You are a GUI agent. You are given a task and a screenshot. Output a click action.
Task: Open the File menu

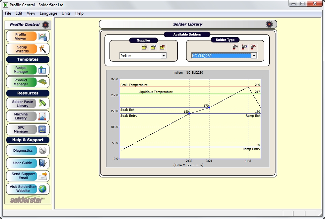pyautogui.click(x=8, y=13)
